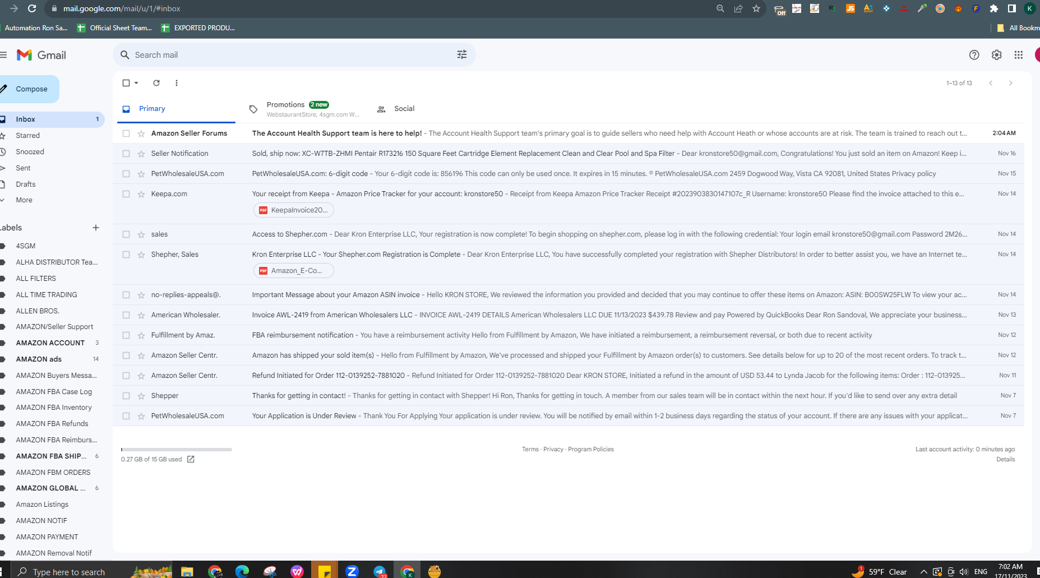Viewport: 1040px width, 578px height.
Task: Refresh the inbox mail list
Action: 156,83
